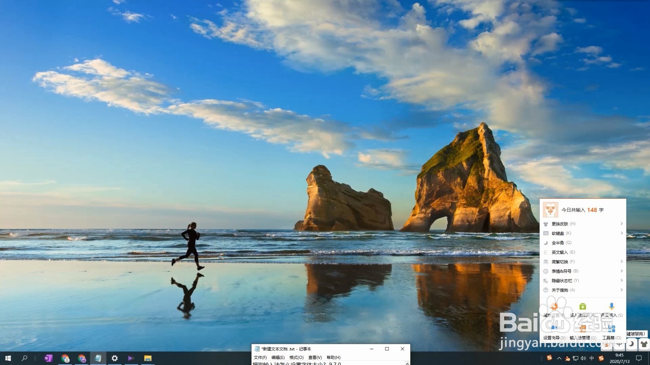Image resolution: width=650 pixels, height=365 pixels.
Task: Click into the Notepad text area
Action: pos(329,363)
